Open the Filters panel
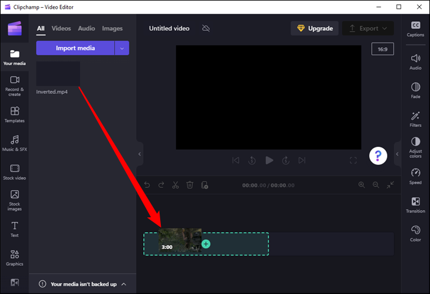 [x=415, y=119]
